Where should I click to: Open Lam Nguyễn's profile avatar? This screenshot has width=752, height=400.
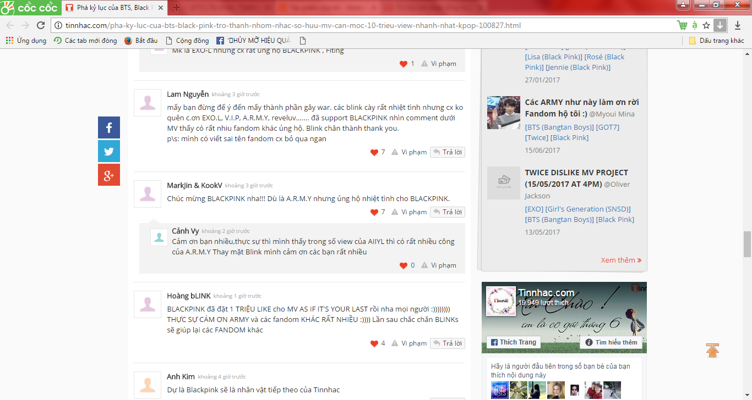148,102
